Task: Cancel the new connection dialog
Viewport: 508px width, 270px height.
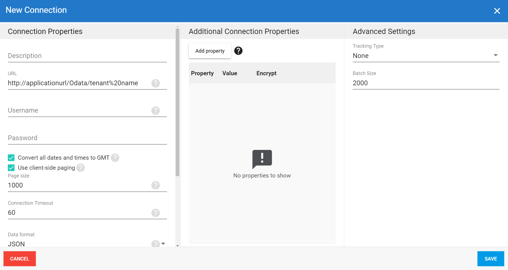Action: tap(20, 259)
